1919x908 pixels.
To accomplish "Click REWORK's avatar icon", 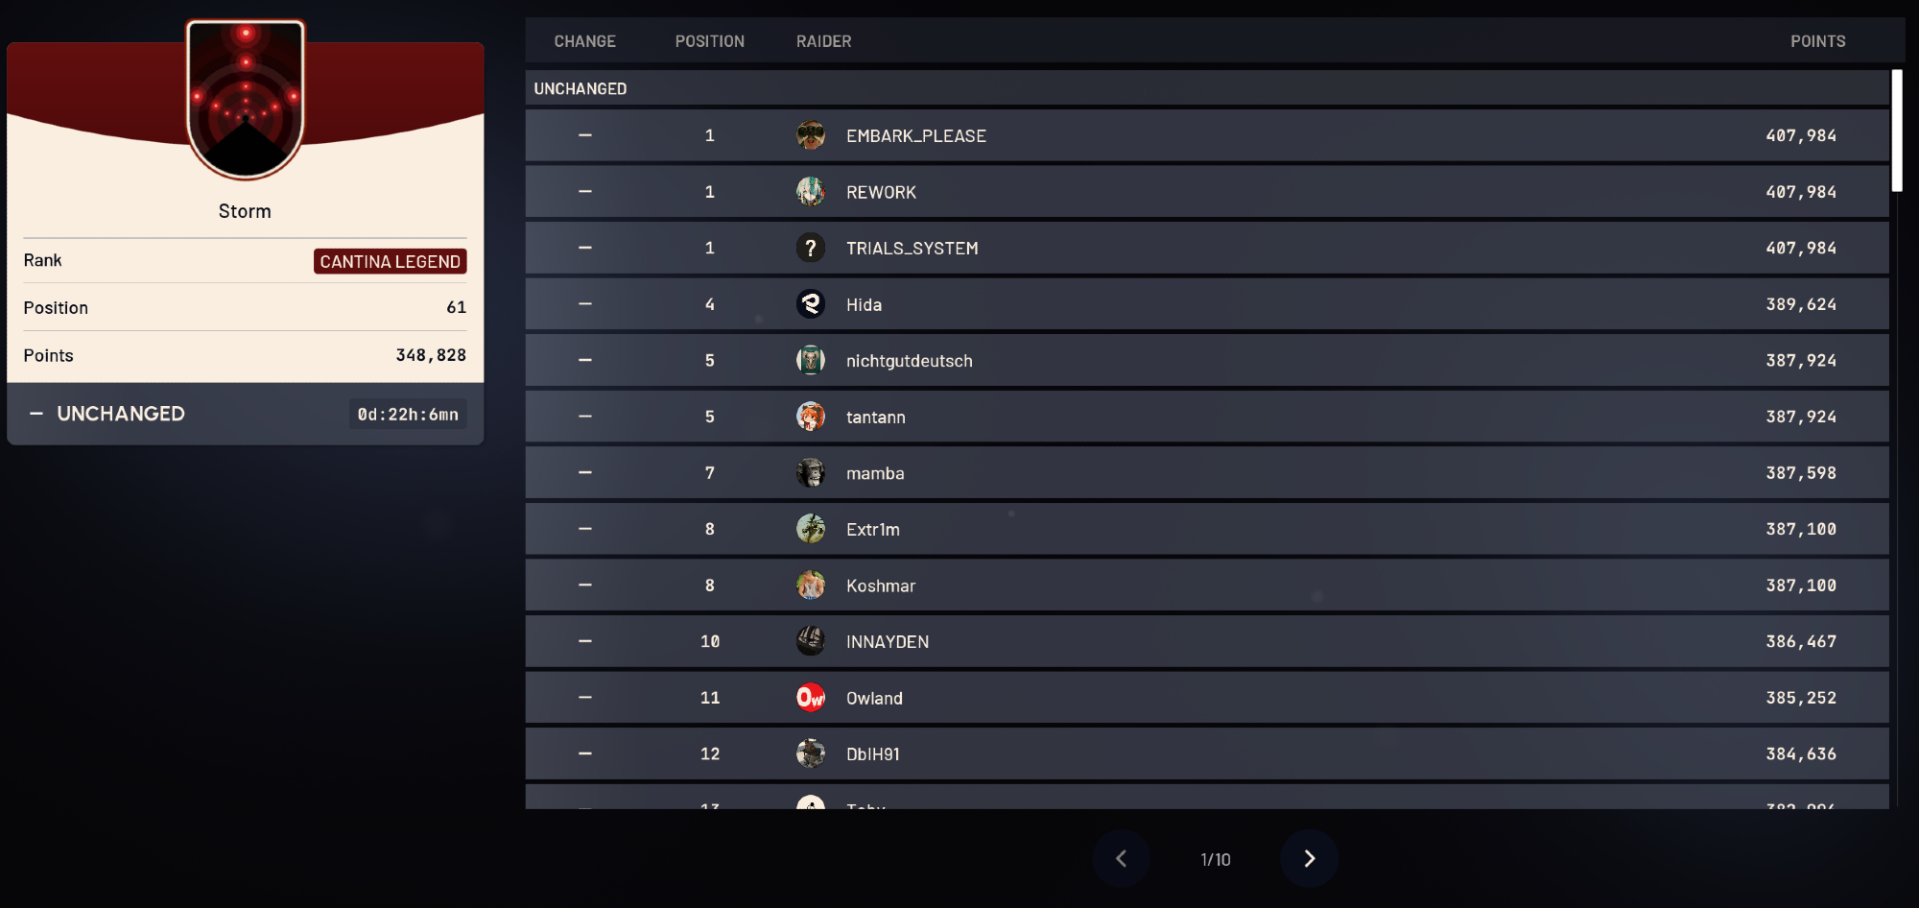I will click(811, 192).
